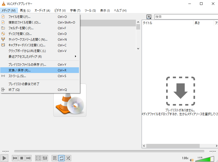Click the Open Disc icon
This screenshot has height=162, width=218.
click(3, 34)
